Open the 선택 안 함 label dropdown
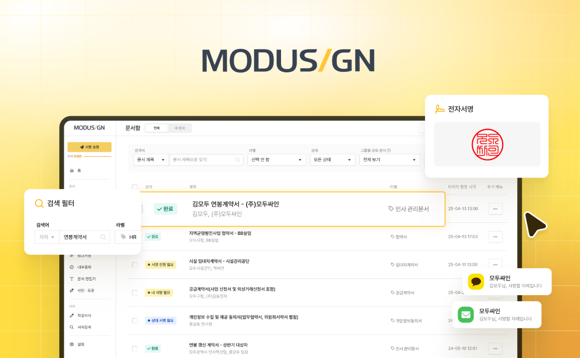 (277, 160)
